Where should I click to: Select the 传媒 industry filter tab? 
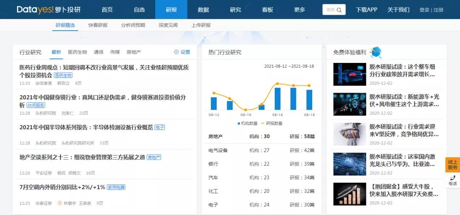coord(115,52)
